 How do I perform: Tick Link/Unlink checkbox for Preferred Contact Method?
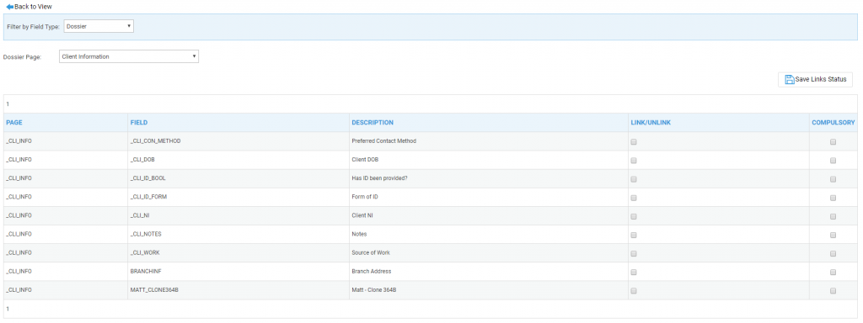634,141
